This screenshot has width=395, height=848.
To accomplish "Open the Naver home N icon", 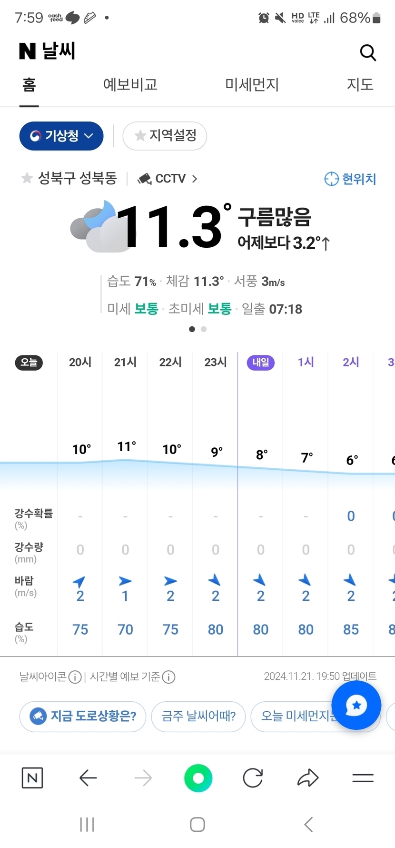I will pos(32,778).
